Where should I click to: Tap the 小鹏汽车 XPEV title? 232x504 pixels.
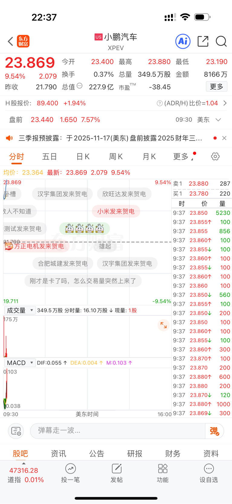click(x=116, y=42)
